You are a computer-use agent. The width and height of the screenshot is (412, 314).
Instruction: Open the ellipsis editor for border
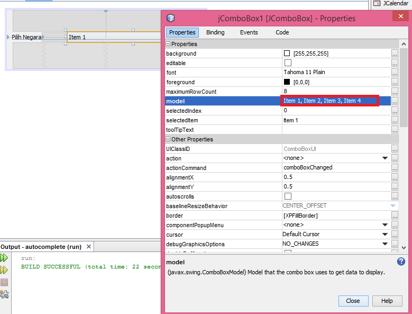tap(395, 216)
